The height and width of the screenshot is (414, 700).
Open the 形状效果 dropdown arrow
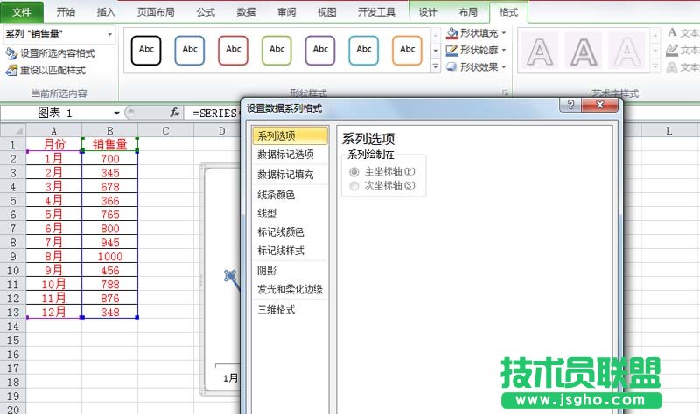click(504, 67)
